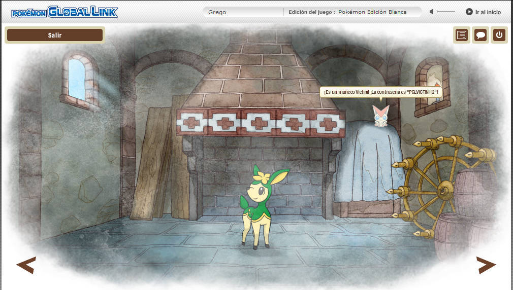Go to the previous room arrow
513x290 pixels.
click(26, 265)
